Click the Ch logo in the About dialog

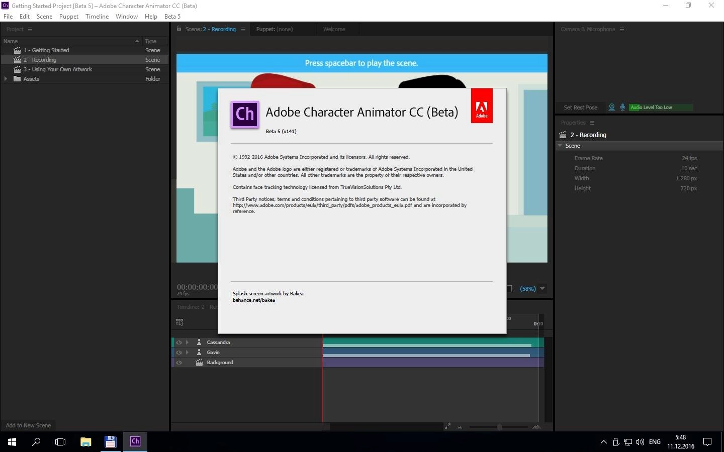click(x=244, y=114)
